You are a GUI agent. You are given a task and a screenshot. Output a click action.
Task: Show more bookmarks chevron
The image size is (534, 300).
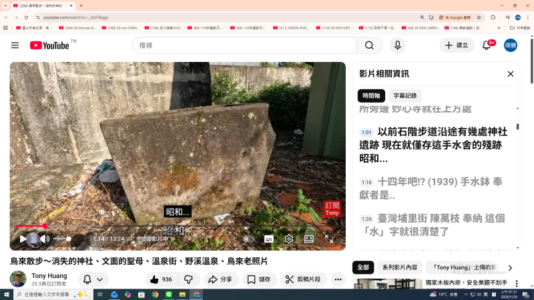(499, 28)
